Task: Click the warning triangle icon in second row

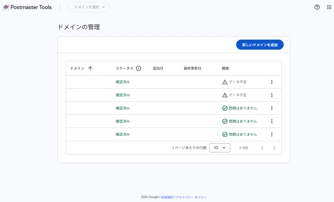Action: coord(225,95)
